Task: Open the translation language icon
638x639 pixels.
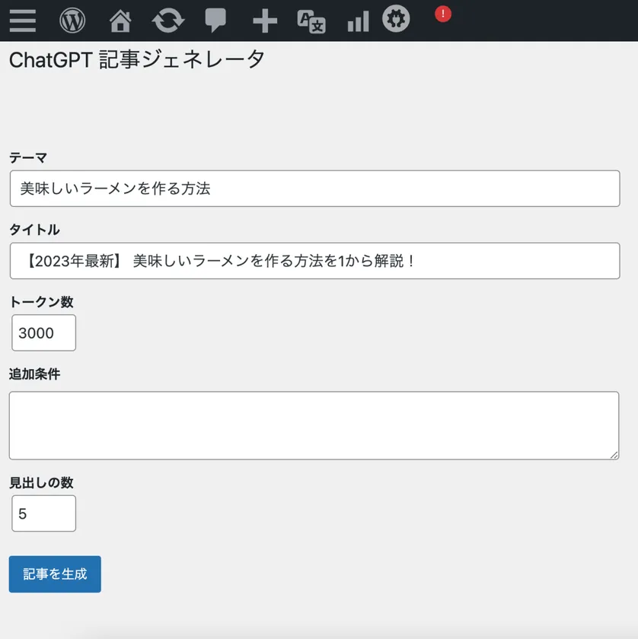Action: coord(311,21)
